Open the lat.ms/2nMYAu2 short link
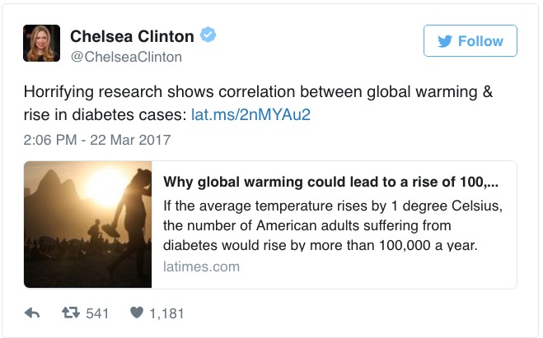This screenshot has height=338, width=543. (x=251, y=113)
